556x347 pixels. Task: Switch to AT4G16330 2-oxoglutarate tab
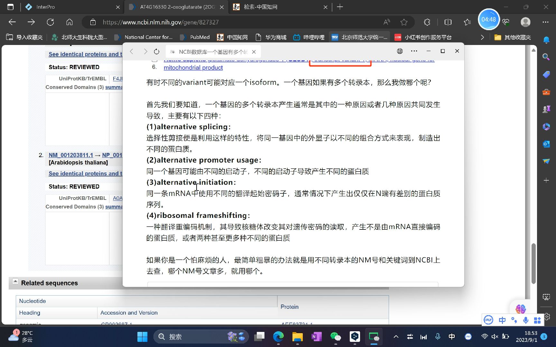coord(177,7)
